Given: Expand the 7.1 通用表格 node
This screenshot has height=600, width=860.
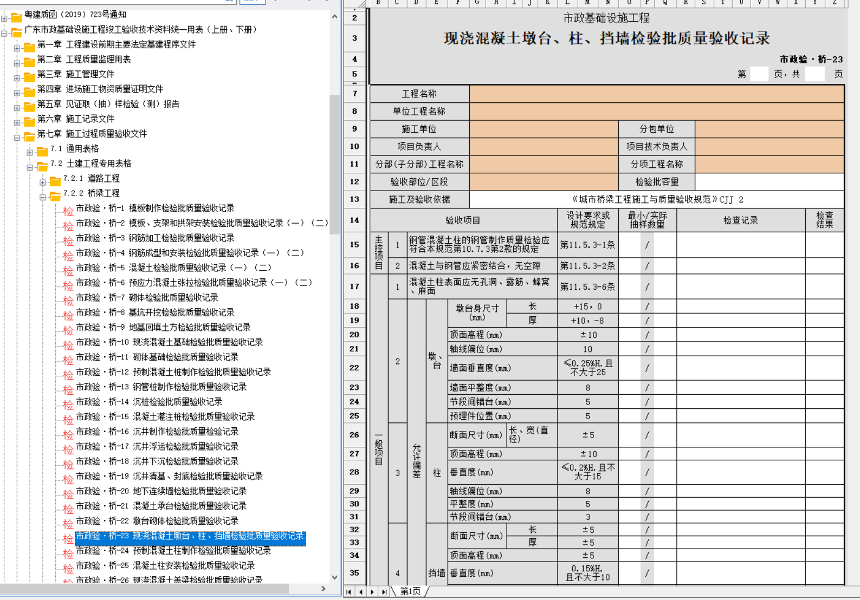Looking at the screenshot, I should (30, 152).
